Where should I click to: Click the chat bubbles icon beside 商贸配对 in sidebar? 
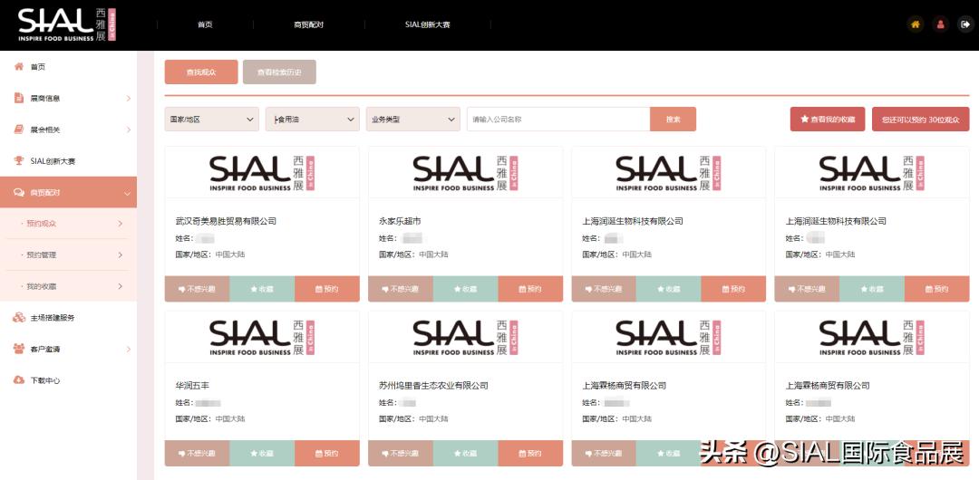[19, 193]
